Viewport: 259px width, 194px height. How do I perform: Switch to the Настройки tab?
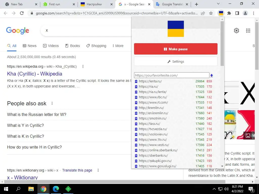pyautogui.click(x=96, y=4)
